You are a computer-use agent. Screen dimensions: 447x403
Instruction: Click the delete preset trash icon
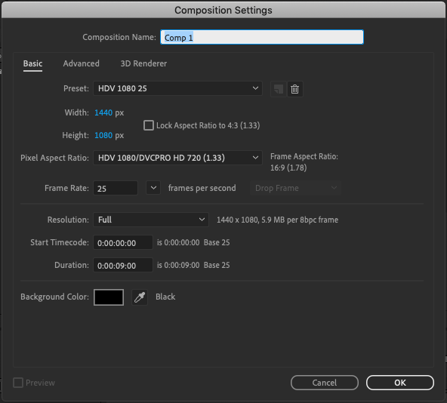[x=294, y=89]
